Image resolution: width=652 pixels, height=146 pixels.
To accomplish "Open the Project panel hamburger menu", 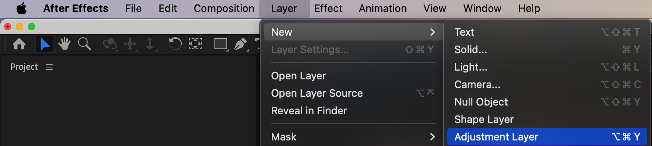I will 49,67.
